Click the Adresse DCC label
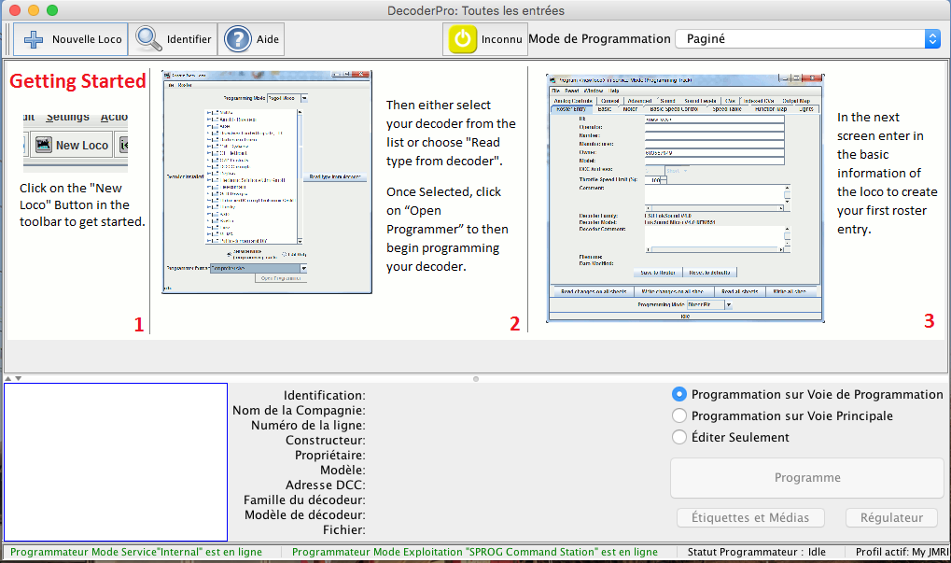The image size is (951, 563). [x=326, y=485]
